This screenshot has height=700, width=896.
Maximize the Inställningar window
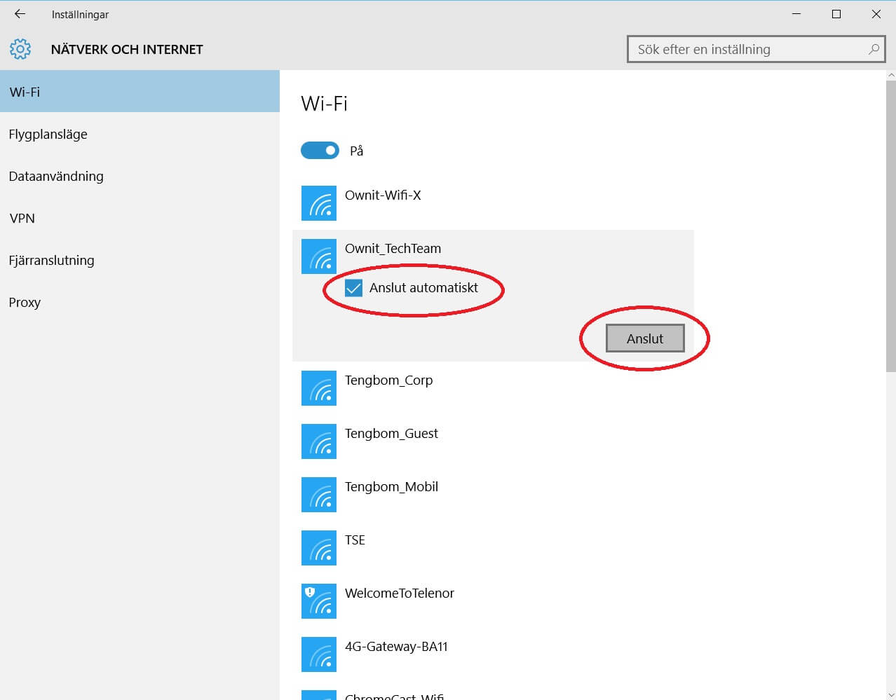point(836,14)
